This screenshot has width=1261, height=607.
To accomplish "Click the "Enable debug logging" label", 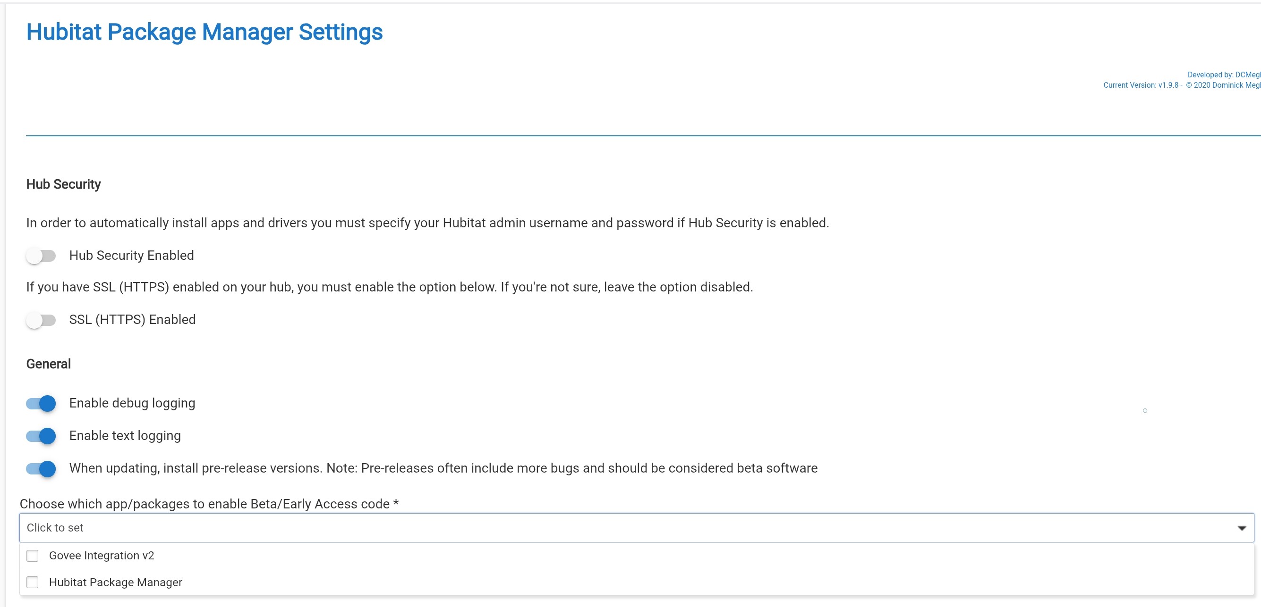I will click(132, 403).
